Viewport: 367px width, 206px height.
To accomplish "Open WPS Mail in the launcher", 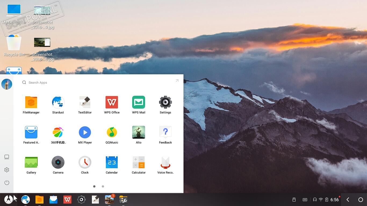I will click(139, 105).
